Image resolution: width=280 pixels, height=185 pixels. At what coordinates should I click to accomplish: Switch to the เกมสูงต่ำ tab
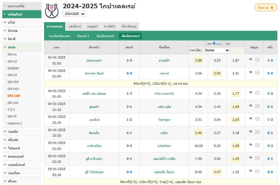point(92,26)
